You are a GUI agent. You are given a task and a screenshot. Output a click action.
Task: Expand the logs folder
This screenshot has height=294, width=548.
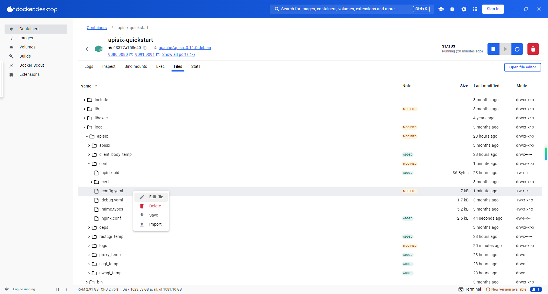coord(89,246)
